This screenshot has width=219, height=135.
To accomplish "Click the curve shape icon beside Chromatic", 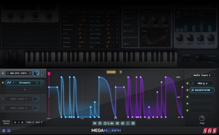I will (9, 83).
